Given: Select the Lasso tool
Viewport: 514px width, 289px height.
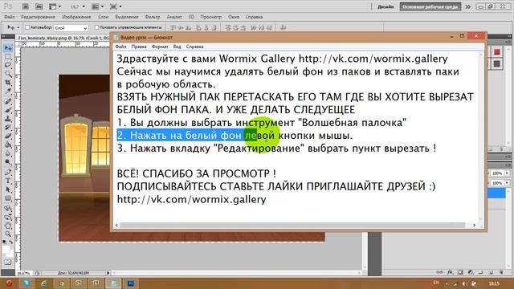Looking at the screenshot, I should tap(8, 65).
